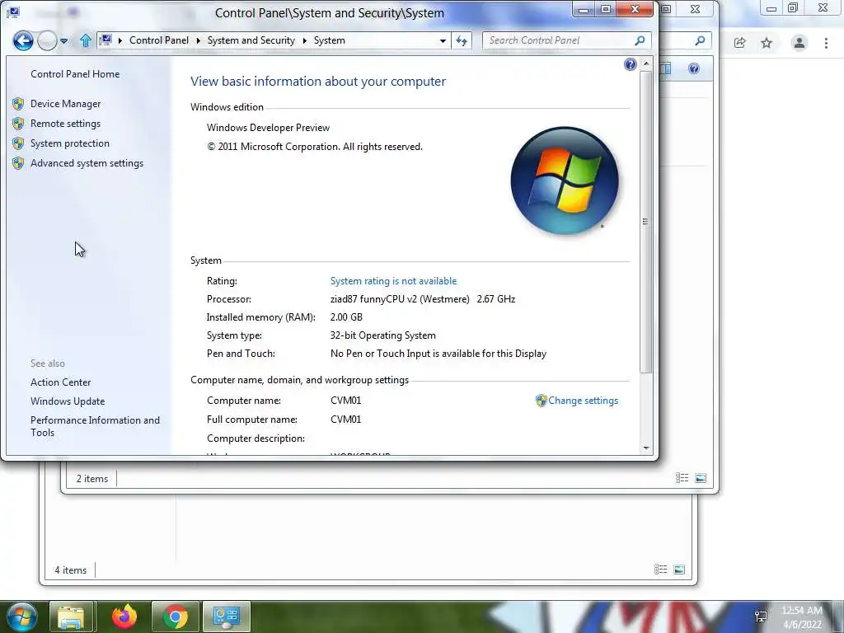Expand the chevron after Control Panel breadcrumb
The height and width of the screenshot is (633, 844).
coord(198,40)
